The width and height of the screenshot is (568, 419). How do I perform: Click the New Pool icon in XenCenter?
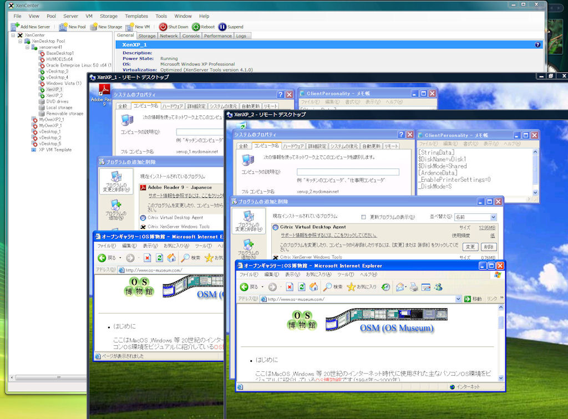point(63,27)
